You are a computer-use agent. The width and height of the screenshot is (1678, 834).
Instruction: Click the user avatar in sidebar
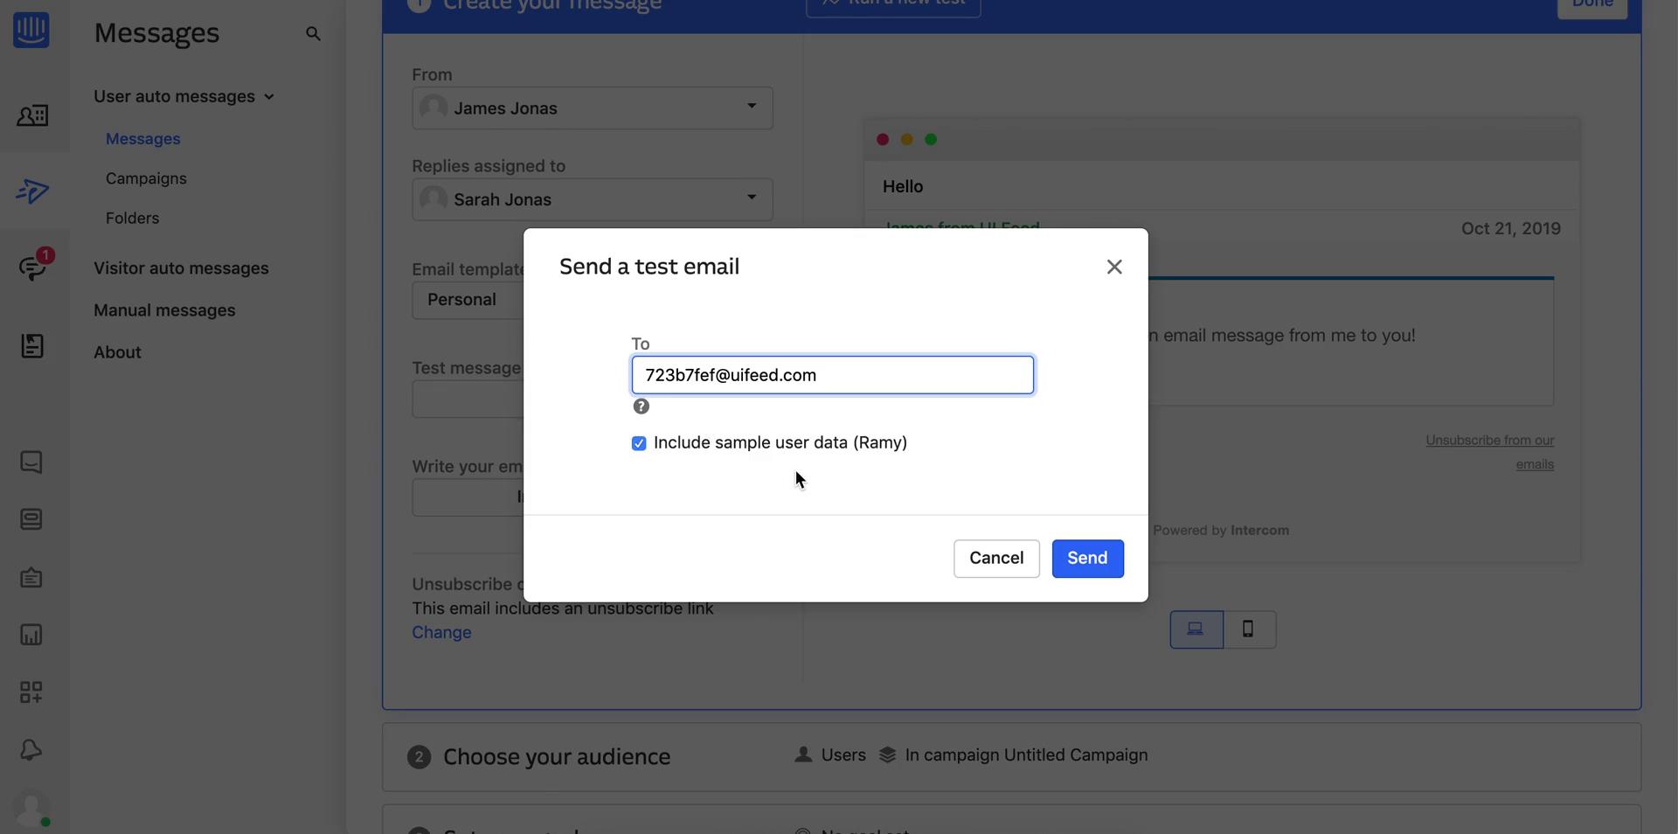[x=32, y=809]
